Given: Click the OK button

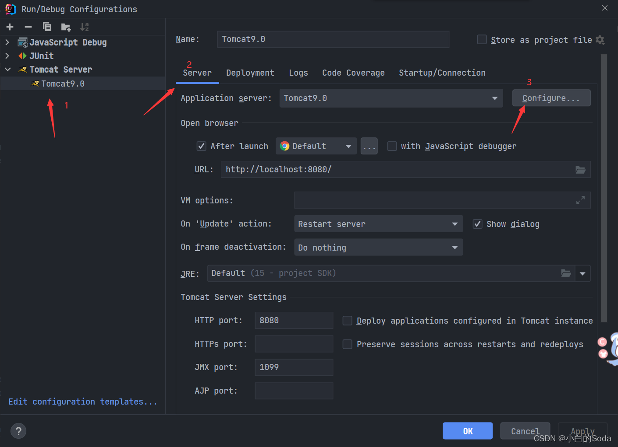Looking at the screenshot, I should point(468,431).
